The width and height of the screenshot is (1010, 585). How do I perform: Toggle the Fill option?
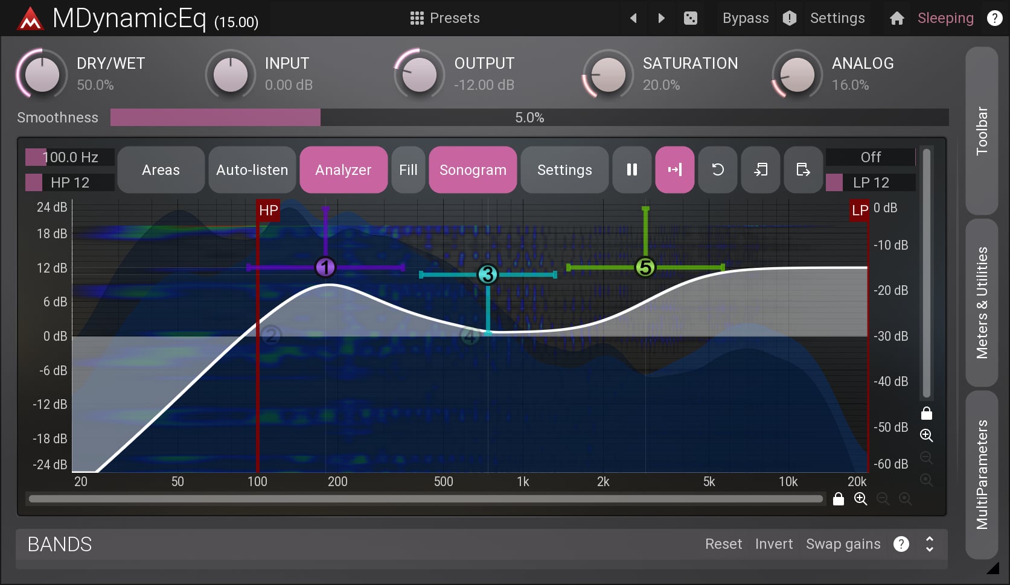point(408,170)
